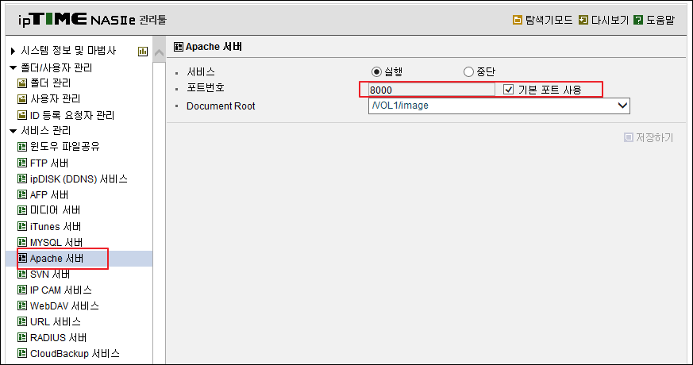Click the ID 등록 요청자 관리 icon
Screen dimensions: 693x365
[x=22, y=115]
